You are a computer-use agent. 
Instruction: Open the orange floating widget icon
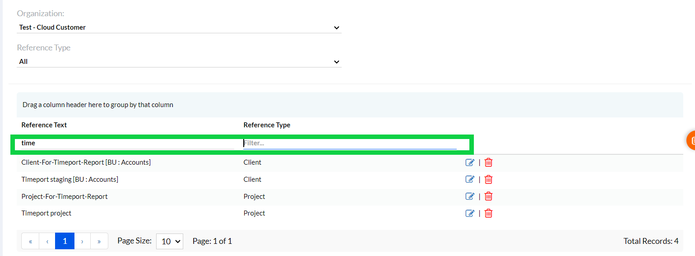coord(691,141)
